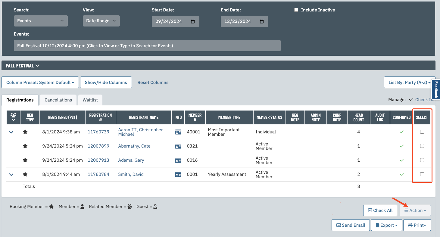The width and height of the screenshot is (440, 237).
Task: Select checkbox for Smith, David registration
Action: [x=422, y=174]
